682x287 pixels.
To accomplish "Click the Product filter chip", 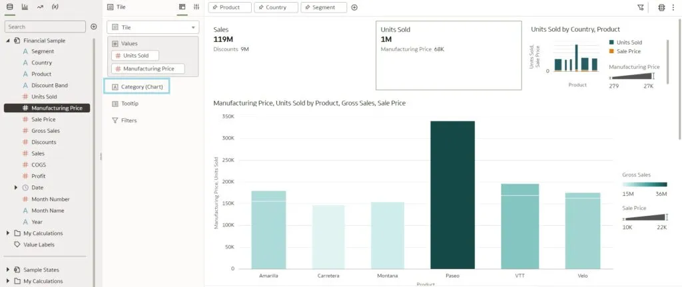I will coord(230,7).
